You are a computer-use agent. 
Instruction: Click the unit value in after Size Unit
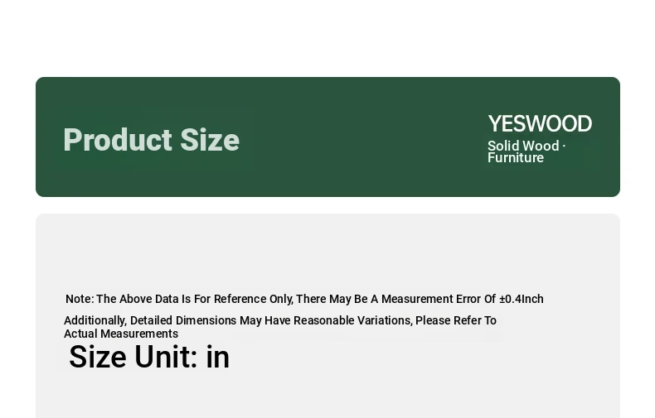click(x=217, y=357)
